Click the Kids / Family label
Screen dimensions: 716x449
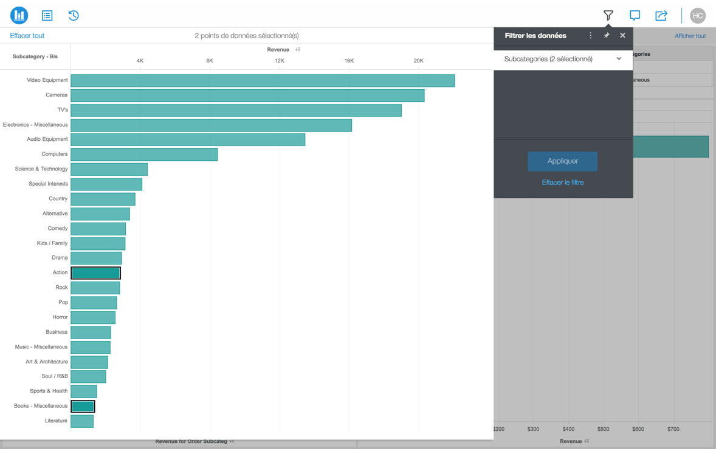[x=52, y=243]
